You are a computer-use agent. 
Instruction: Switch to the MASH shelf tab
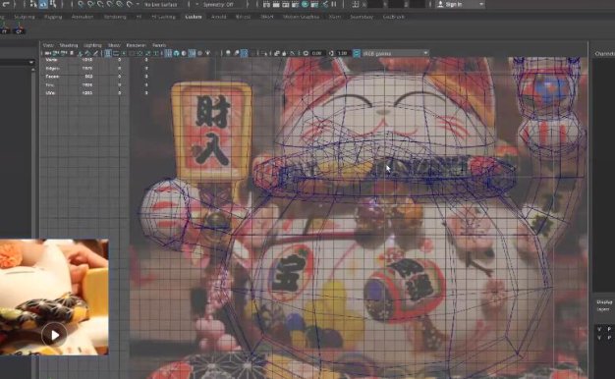(266, 17)
